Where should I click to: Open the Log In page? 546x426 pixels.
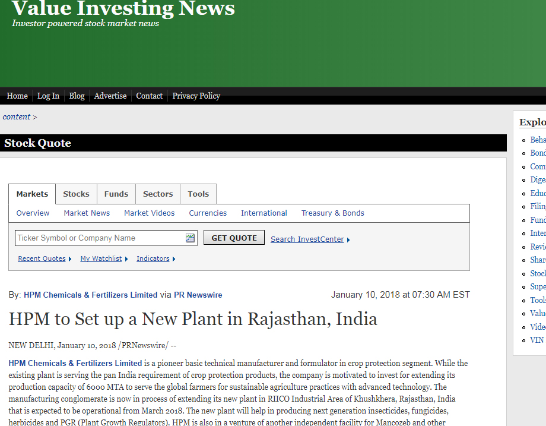tap(48, 96)
